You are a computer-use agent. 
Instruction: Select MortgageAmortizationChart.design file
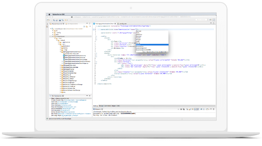[x=75, y=60]
